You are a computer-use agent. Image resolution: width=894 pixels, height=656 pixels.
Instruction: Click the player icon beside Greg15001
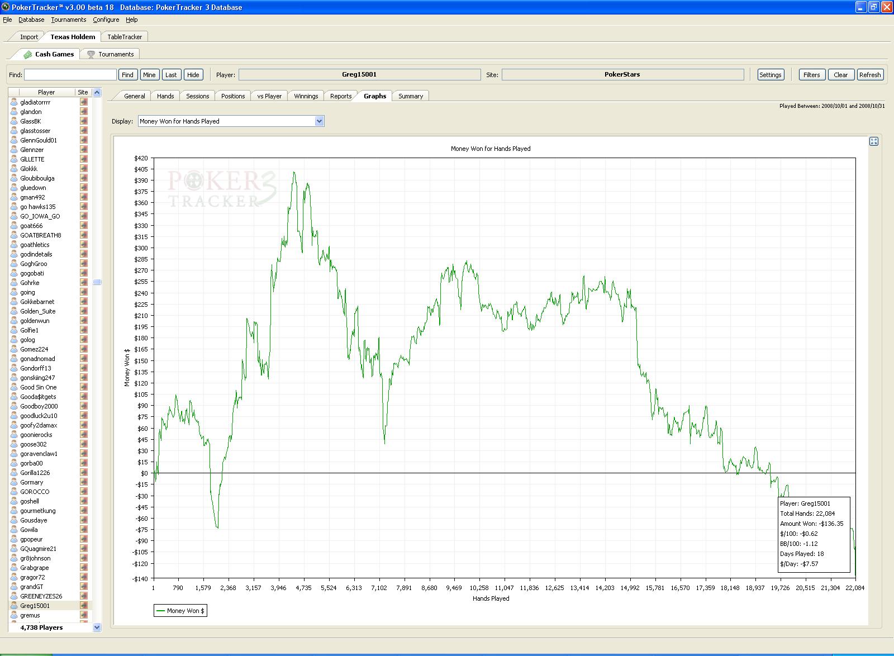click(x=14, y=606)
